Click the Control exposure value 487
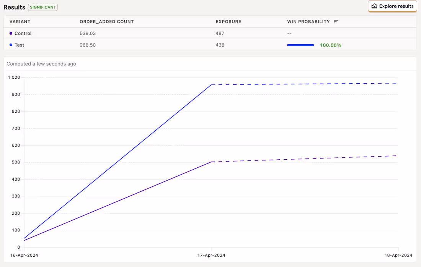This screenshot has height=267, width=421. click(220, 34)
